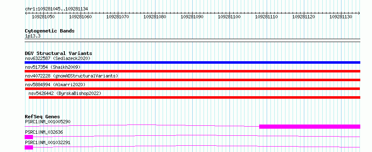Viewport: 372px width, 152px height.
Task: Open the nsv6322587 (Sedlazeck2020) label
Action: tap(58, 58)
